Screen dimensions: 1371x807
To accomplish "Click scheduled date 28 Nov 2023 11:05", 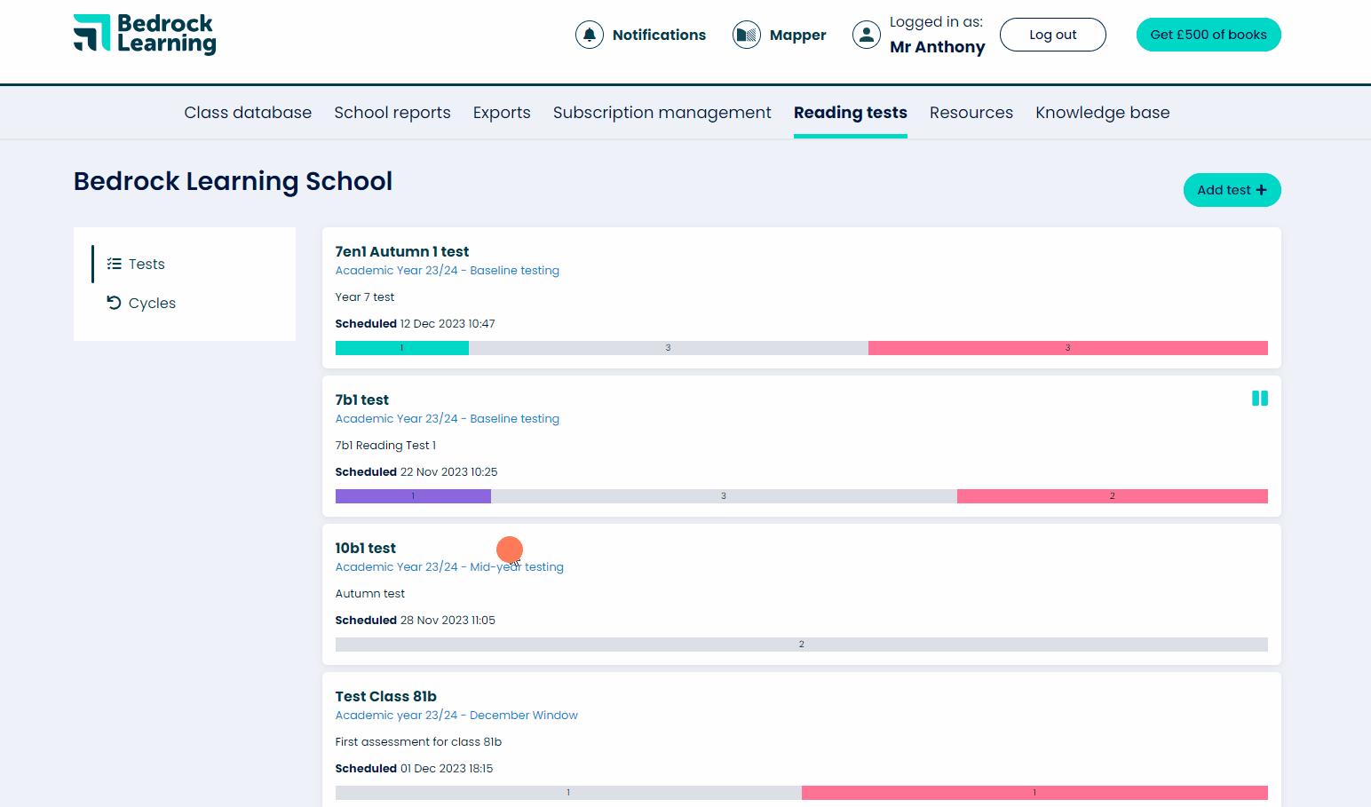I will (x=448, y=621).
